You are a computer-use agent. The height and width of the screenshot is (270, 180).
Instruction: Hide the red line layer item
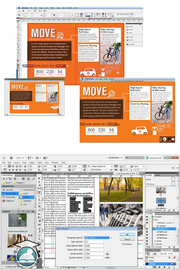click(x=147, y=241)
